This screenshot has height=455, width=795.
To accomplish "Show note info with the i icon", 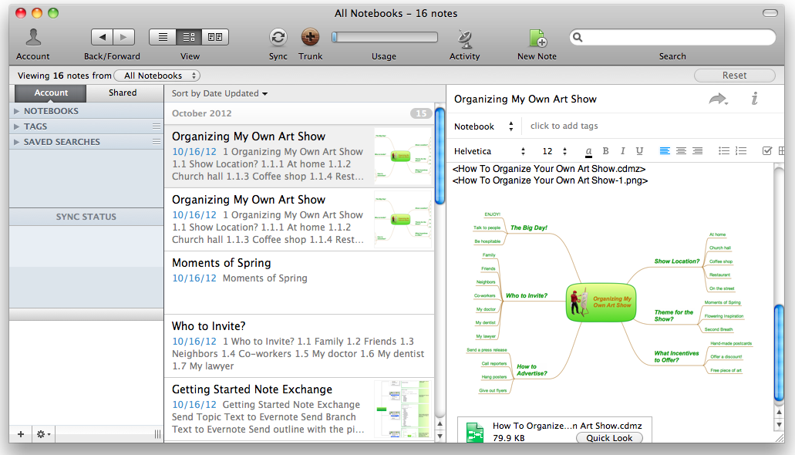I will click(x=754, y=99).
